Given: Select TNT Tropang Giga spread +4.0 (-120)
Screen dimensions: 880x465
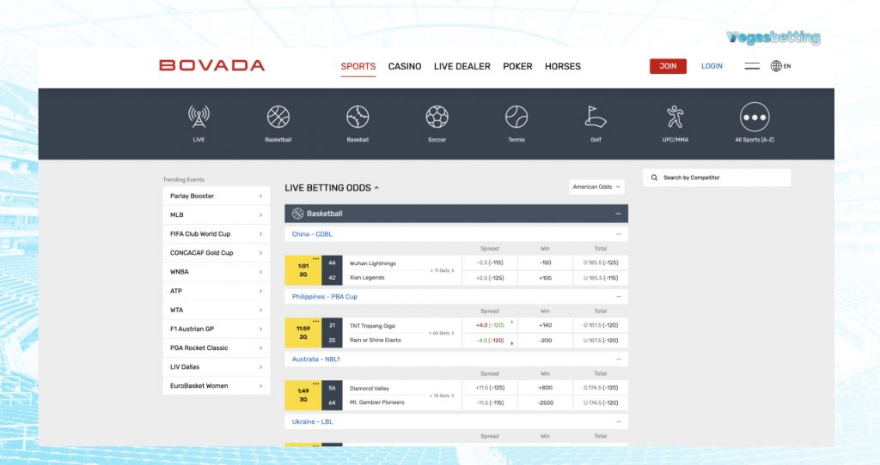Looking at the screenshot, I should 489,325.
